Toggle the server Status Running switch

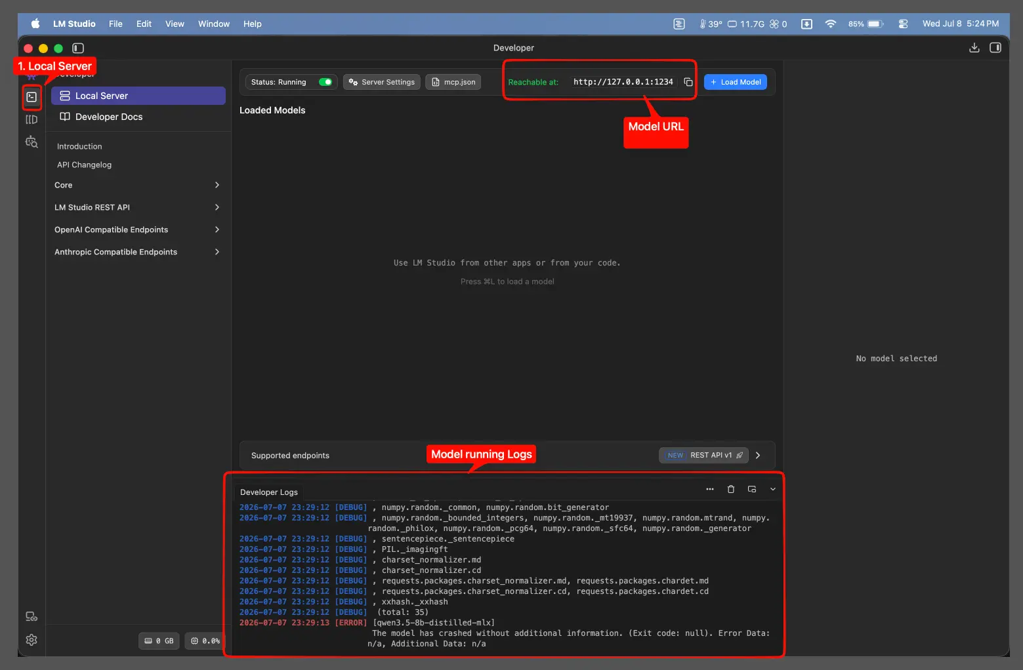pyautogui.click(x=325, y=82)
